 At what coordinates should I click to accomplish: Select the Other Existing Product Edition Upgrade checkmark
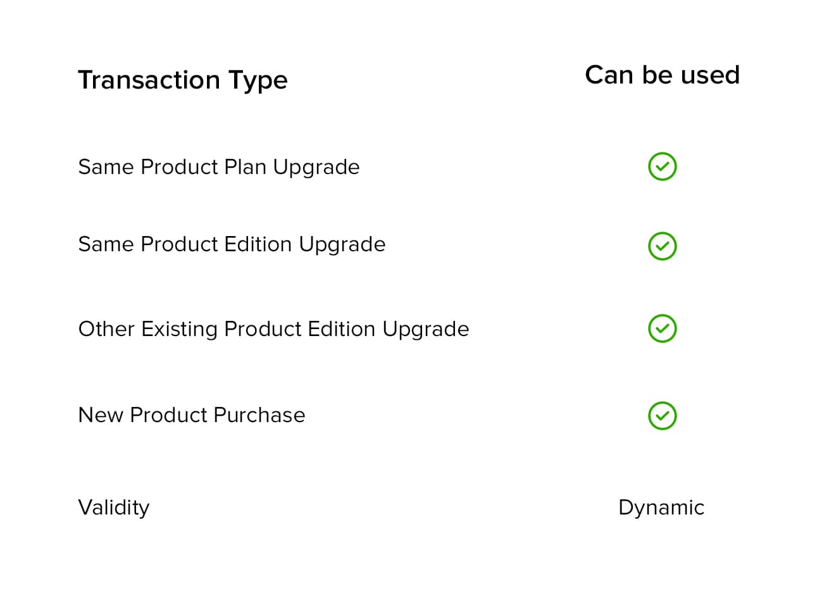663,328
